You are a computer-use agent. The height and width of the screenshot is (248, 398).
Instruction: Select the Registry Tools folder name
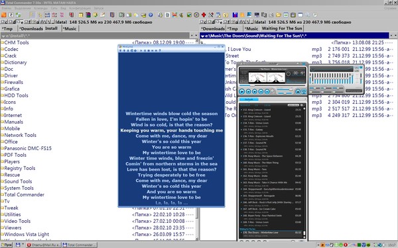coord(19,168)
